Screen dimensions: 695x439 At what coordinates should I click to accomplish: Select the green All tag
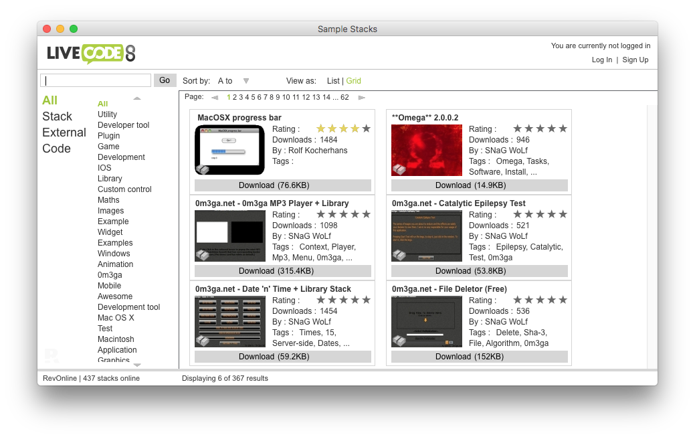coord(102,104)
